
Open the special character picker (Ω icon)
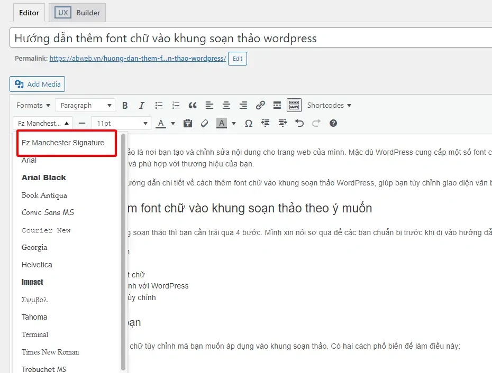[248, 123]
